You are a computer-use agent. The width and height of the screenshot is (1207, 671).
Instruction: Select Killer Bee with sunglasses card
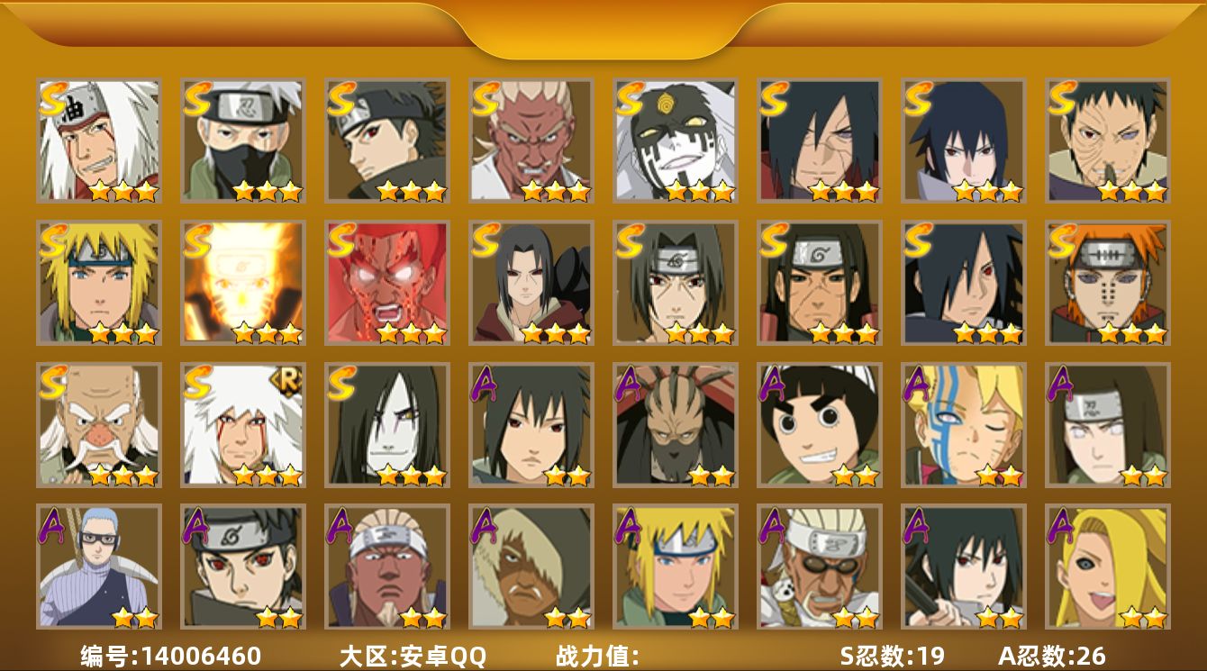(819, 567)
